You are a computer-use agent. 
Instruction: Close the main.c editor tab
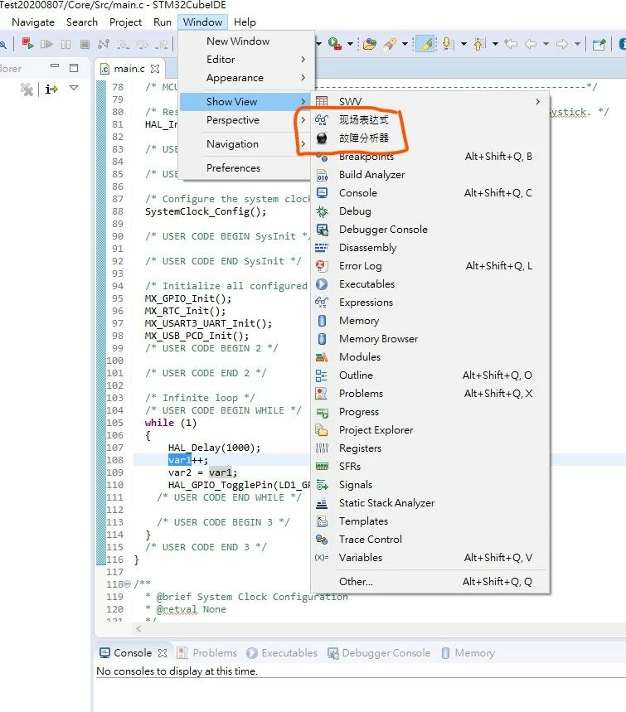pyautogui.click(x=155, y=69)
